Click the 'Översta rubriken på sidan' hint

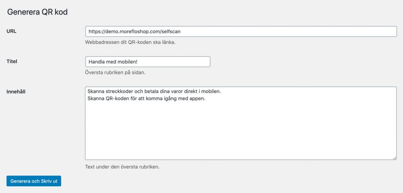(115, 73)
